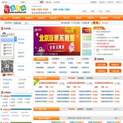Close the floating 在线咨询 widget via blue tab
The height and width of the screenshot is (123, 123).
[x=16, y=39]
